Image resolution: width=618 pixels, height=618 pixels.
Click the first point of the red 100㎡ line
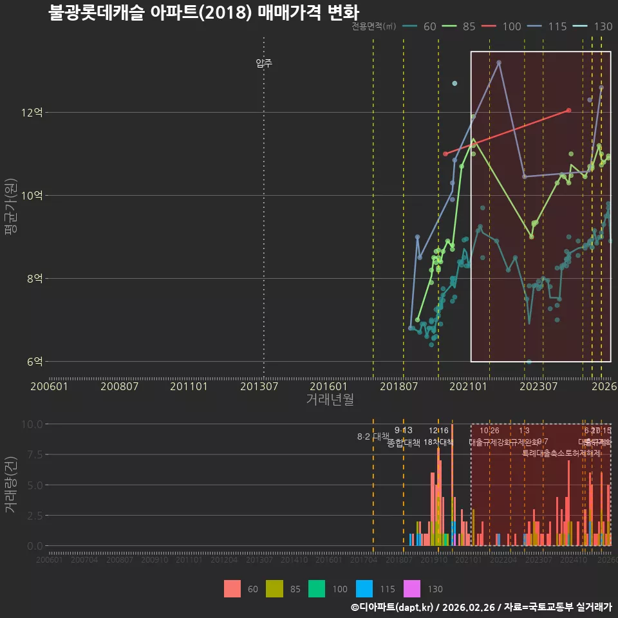[445, 154]
